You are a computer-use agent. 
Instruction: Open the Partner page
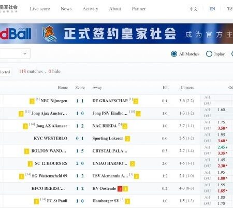139,9
